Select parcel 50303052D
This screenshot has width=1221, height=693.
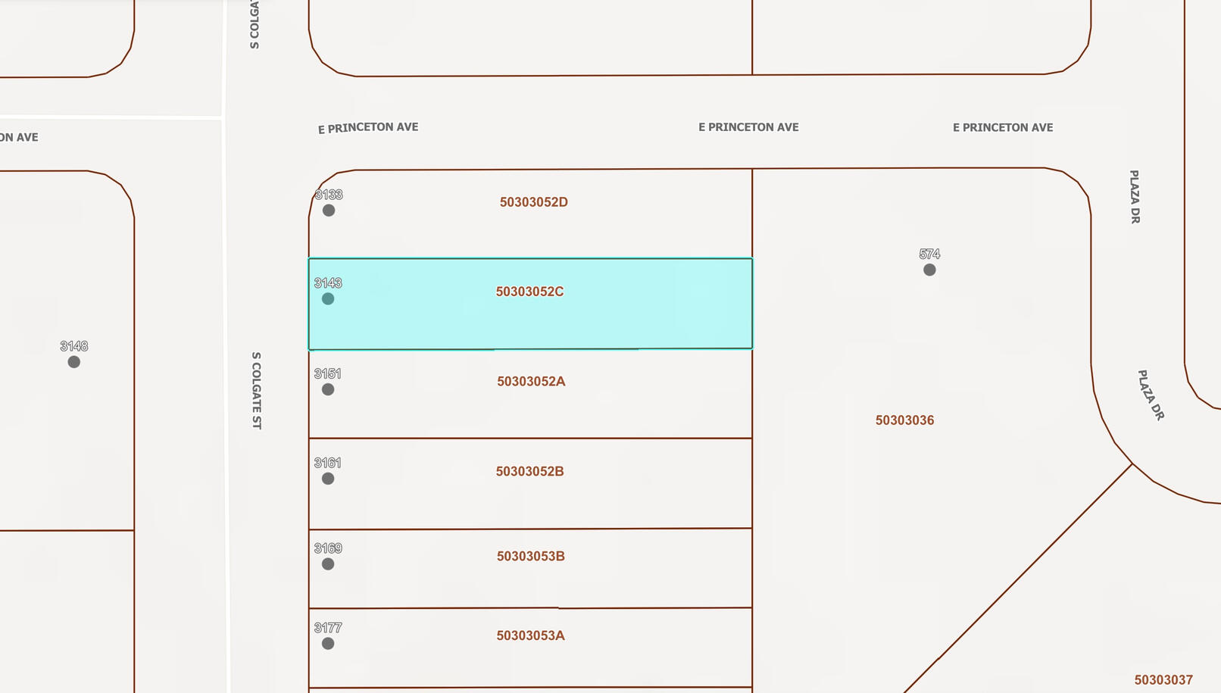(533, 202)
